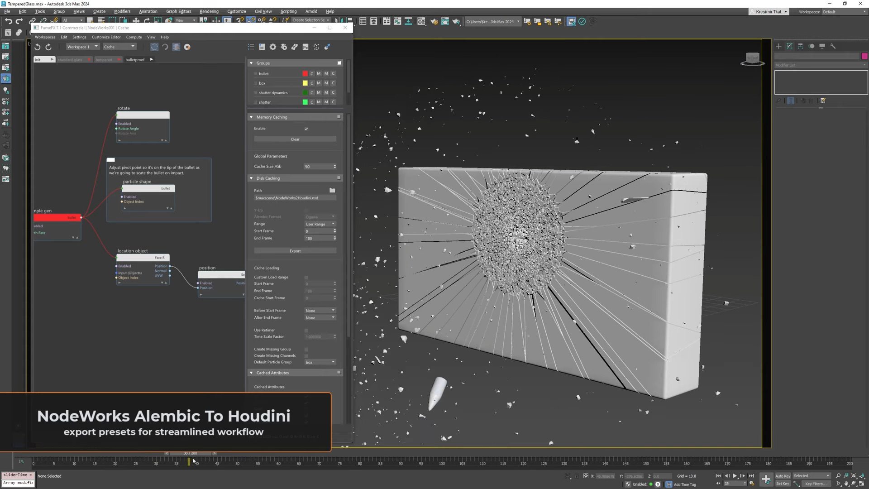The width and height of the screenshot is (869, 489).
Task: Click the FumeFX undo arrow icon
Action: click(x=38, y=47)
